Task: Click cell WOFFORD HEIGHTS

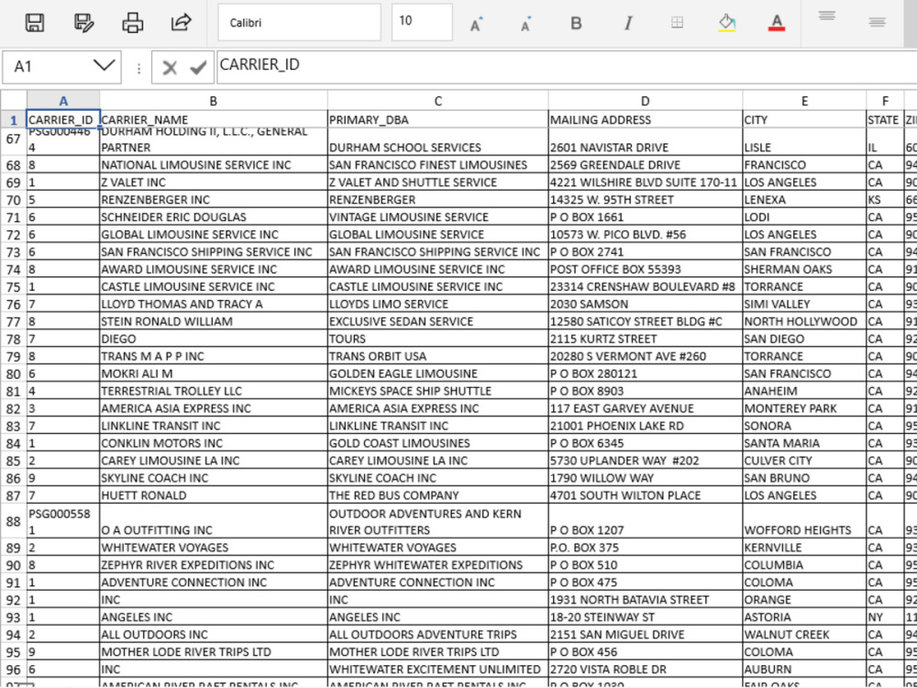Action: tap(804, 521)
